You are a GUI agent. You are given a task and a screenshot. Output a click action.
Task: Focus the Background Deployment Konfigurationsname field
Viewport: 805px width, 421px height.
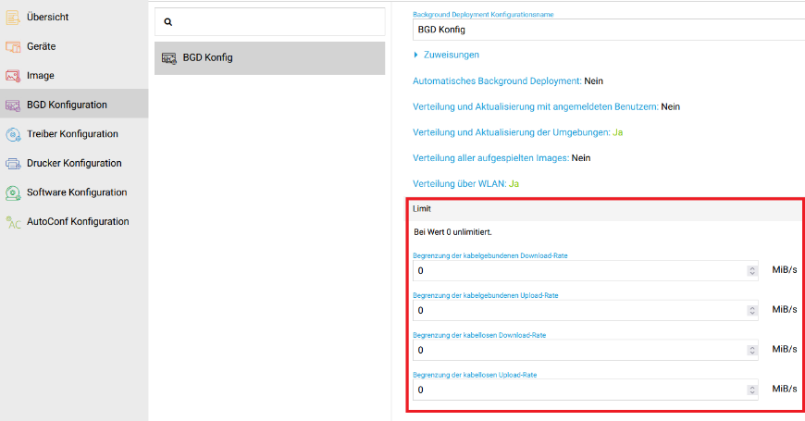(608, 30)
